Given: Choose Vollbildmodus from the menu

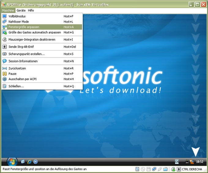Looking at the screenshot, I should coord(42,16).
